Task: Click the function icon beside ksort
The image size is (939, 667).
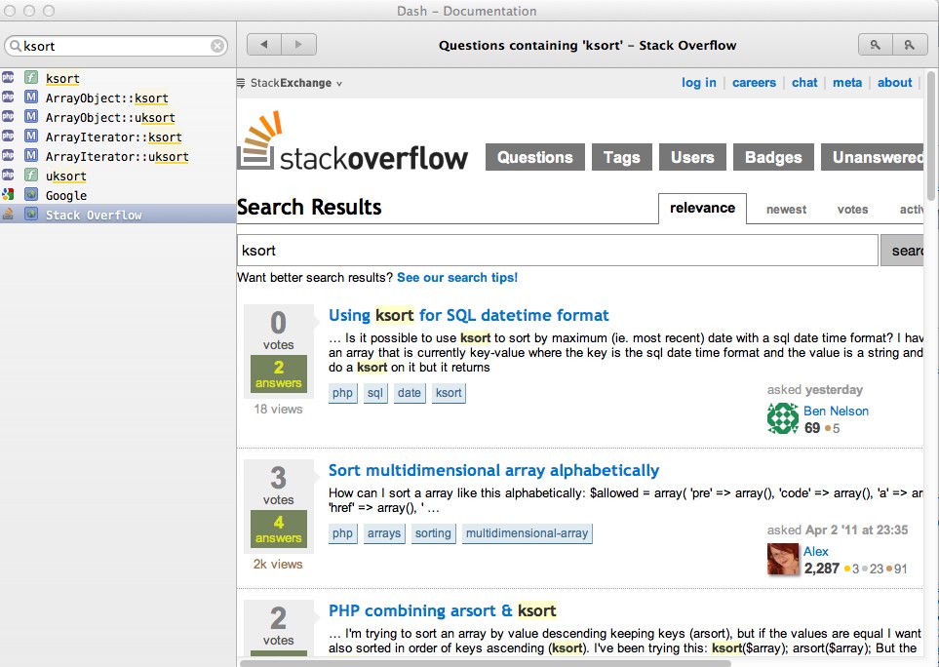Action: tap(31, 78)
